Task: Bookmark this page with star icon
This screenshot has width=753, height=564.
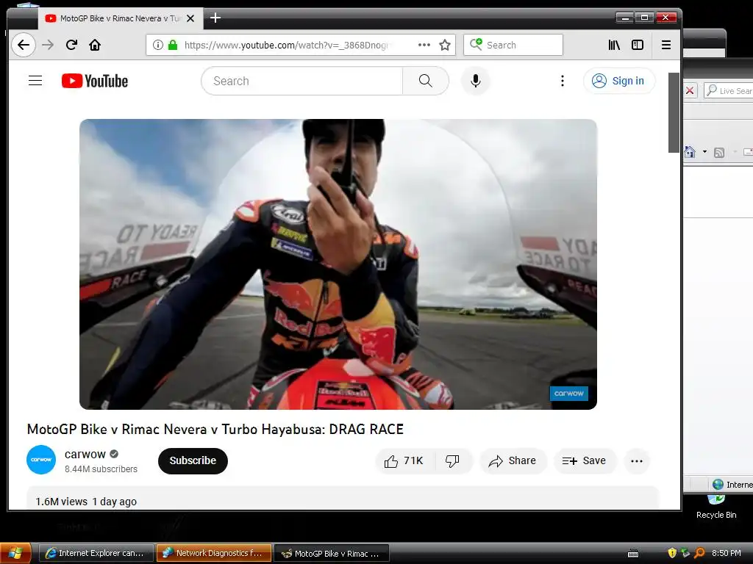Action: click(445, 45)
